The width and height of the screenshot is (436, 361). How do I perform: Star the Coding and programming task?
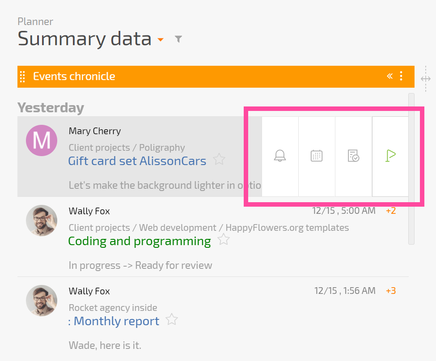click(x=224, y=239)
